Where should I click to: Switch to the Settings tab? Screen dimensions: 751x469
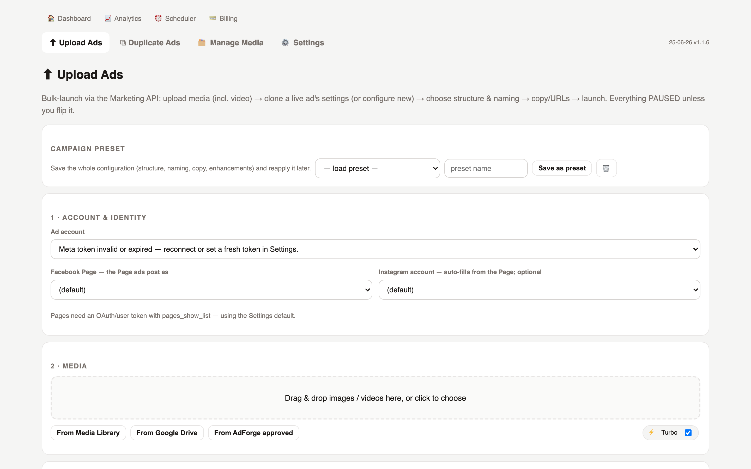coord(303,42)
